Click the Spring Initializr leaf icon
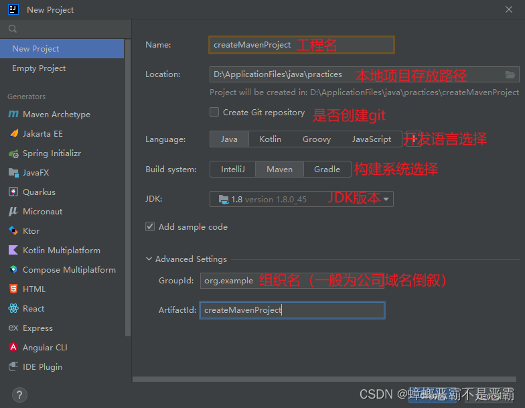Image resolution: width=525 pixels, height=408 pixels. pos(13,153)
